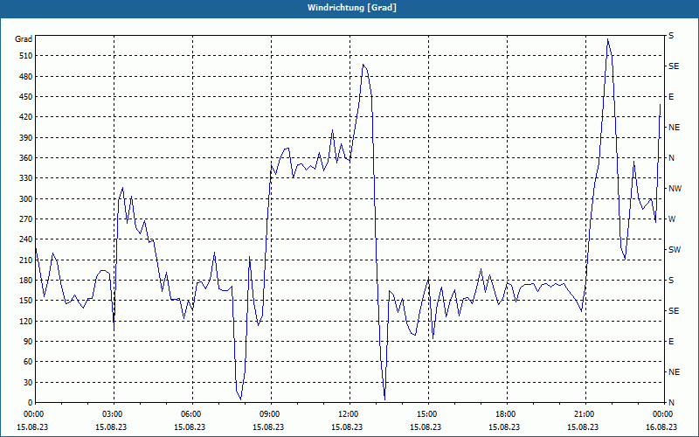The image size is (699, 437).
Task: Select the Grad unit label on the y-axis
Action: pyautogui.click(x=24, y=39)
